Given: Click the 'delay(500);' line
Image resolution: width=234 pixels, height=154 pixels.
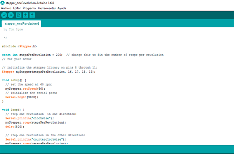Looking at the screenshot, I should pyautogui.click(x=15, y=127).
